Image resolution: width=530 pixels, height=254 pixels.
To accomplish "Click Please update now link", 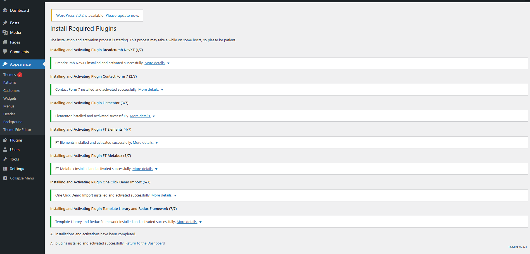I will (122, 16).
